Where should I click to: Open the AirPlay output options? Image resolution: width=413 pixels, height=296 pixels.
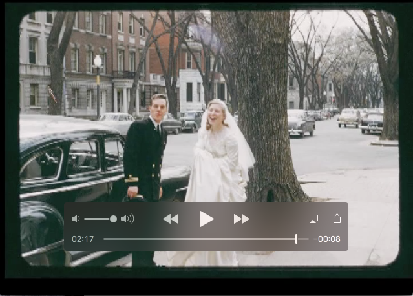point(313,219)
